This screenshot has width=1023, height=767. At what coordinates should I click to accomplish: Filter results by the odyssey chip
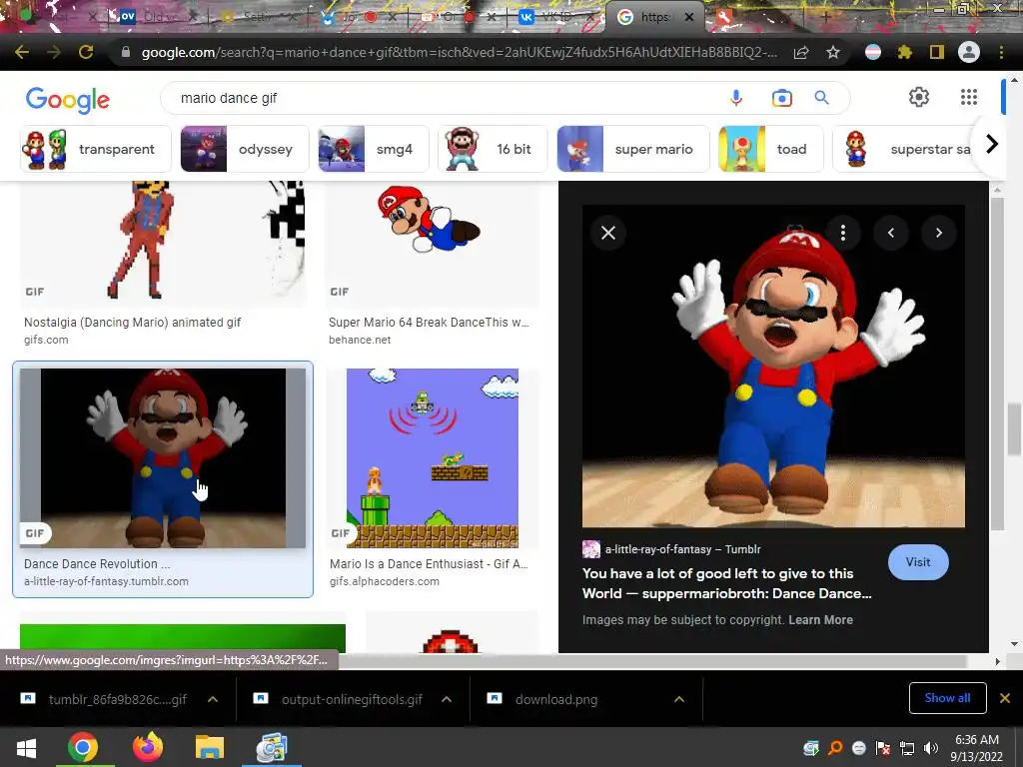[244, 149]
